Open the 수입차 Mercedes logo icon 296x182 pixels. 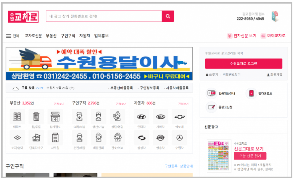point(180,138)
